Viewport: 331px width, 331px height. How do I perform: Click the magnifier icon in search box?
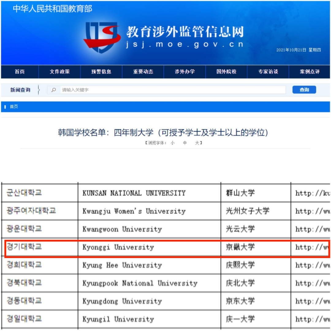(54, 90)
